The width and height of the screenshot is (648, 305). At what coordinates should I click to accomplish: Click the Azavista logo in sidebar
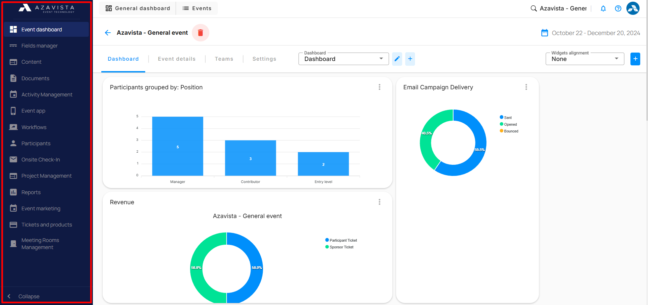click(x=46, y=8)
